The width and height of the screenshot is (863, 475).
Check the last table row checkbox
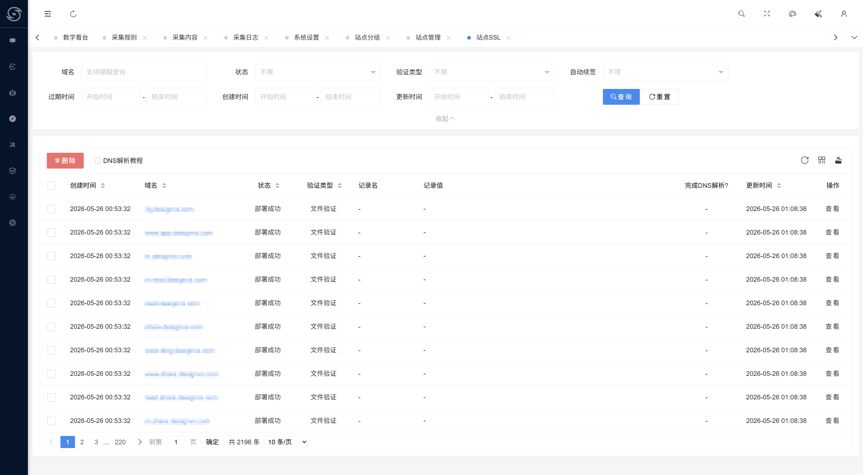tap(51, 421)
